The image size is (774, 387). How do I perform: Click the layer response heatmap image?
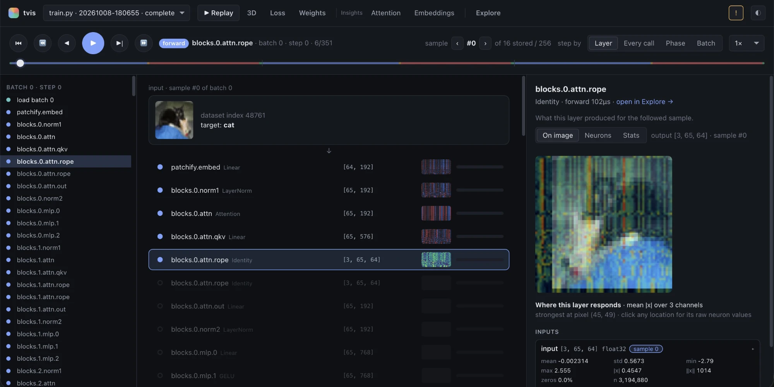[x=604, y=224]
